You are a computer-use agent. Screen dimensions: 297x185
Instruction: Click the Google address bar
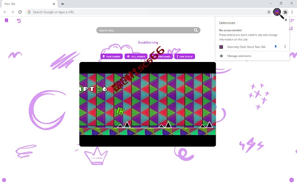[148, 12]
